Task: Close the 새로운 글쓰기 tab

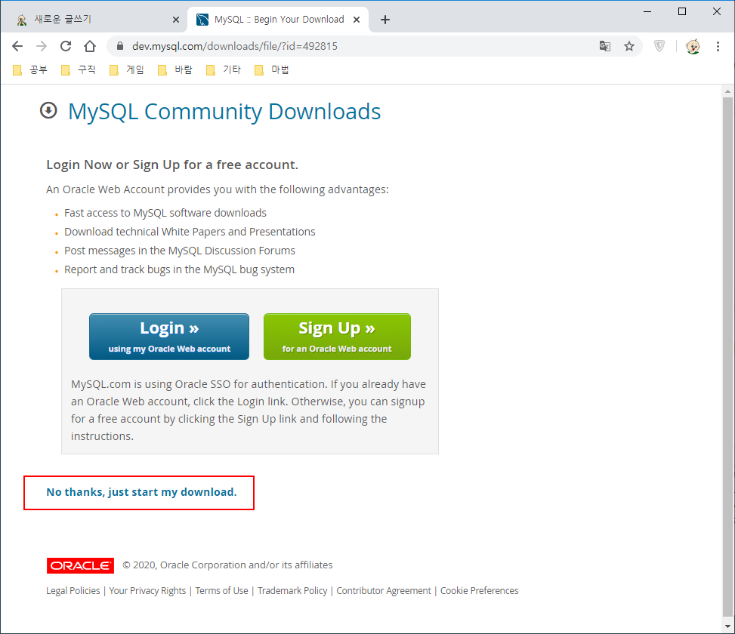Action: click(x=176, y=20)
